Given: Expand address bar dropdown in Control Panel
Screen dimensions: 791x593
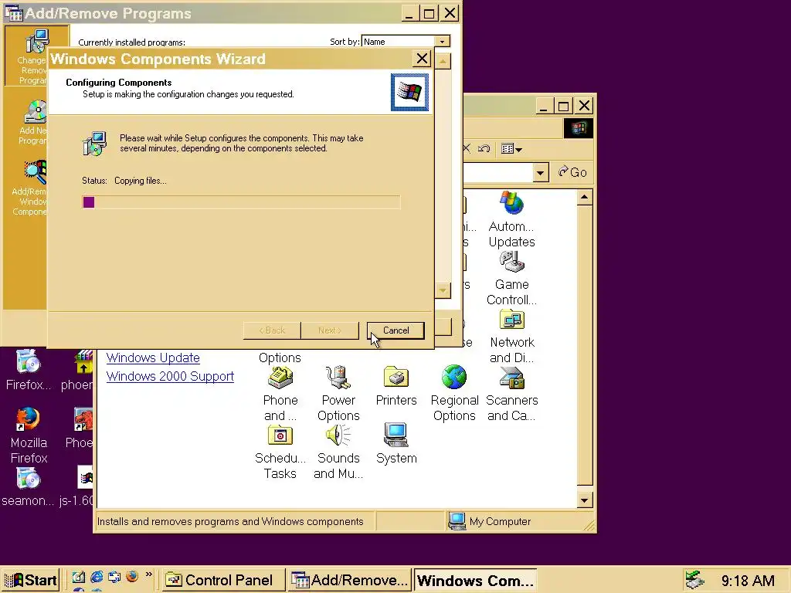Looking at the screenshot, I should click(x=540, y=173).
